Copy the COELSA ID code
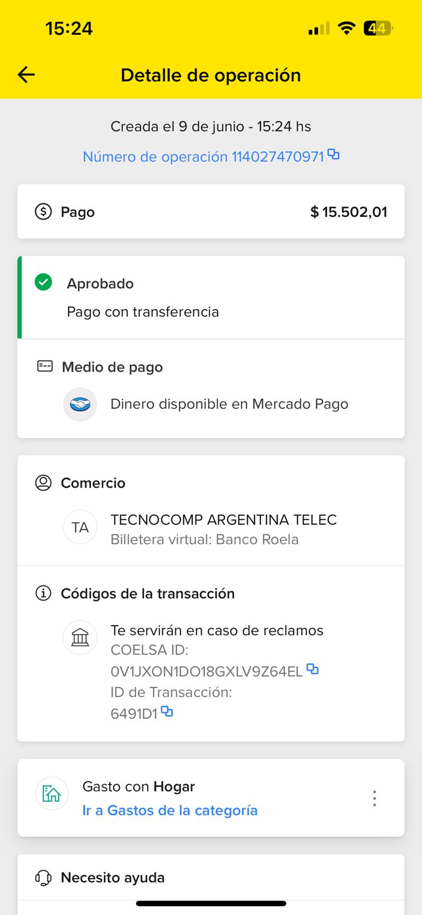Screen dimensions: 422x915 pos(312,669)
